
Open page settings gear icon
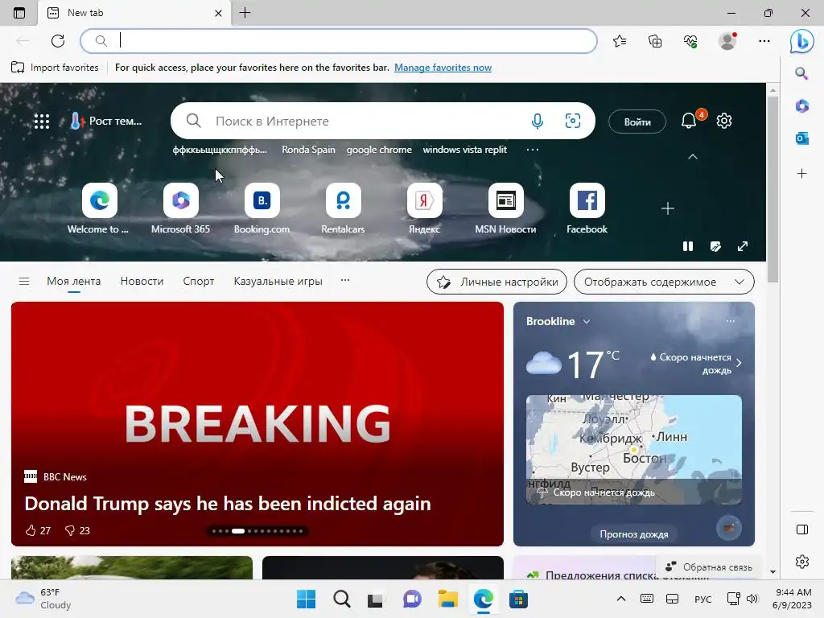click(724, 121)
